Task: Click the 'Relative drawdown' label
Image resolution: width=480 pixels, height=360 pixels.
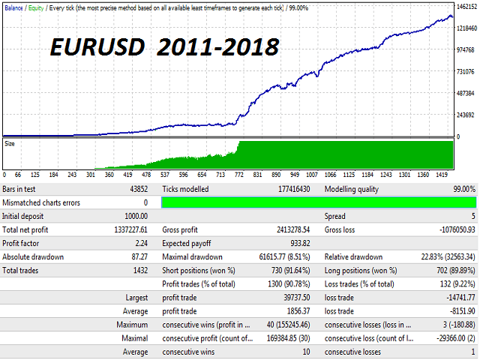Action: [x=353, y=256]
